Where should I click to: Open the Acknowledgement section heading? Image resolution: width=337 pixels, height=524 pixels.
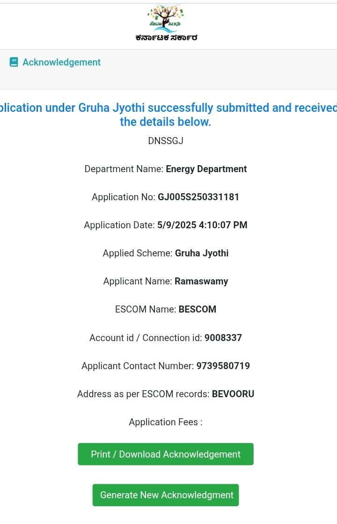click(x=61, y=62)
